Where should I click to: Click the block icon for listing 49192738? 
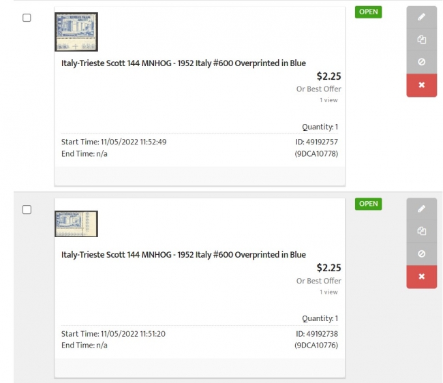[421, 254]
